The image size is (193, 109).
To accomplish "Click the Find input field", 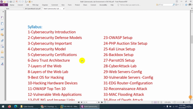I will click(x=166, y=5).
